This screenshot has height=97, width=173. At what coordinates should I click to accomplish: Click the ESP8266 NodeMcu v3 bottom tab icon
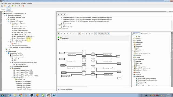tap(59, 89)
